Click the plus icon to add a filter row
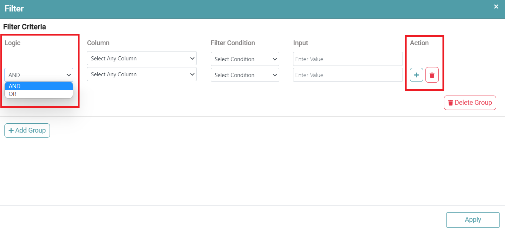The height and width of the screenshot is (230, 505). 416,75
